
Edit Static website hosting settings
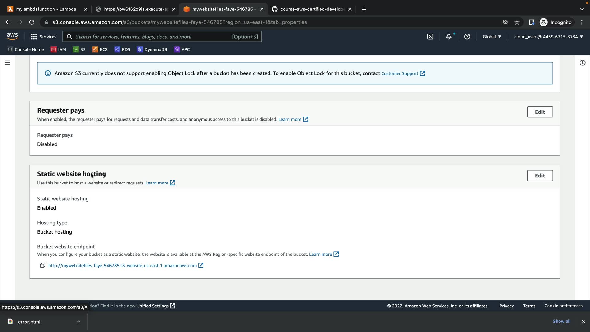[x=540, y=176]
